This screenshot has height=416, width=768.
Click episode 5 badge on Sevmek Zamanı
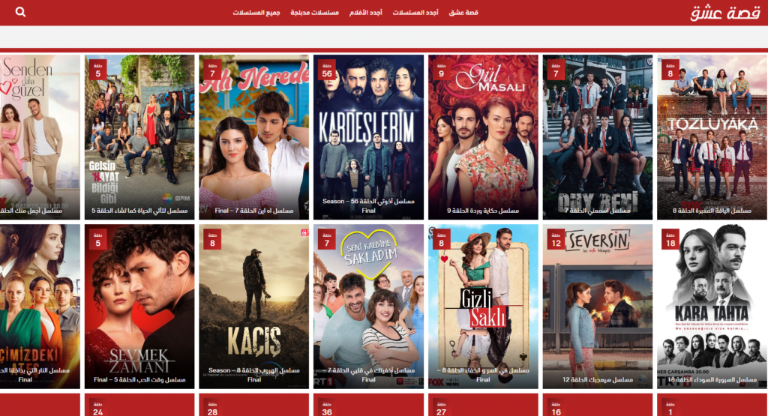tap(97, 239)
